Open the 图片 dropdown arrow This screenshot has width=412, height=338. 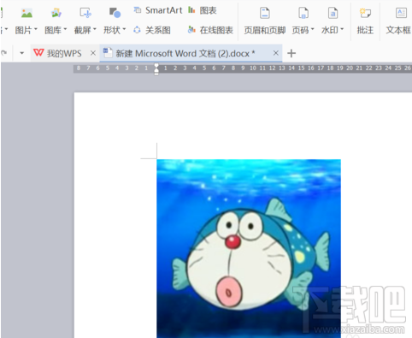(x=36, y=29)
